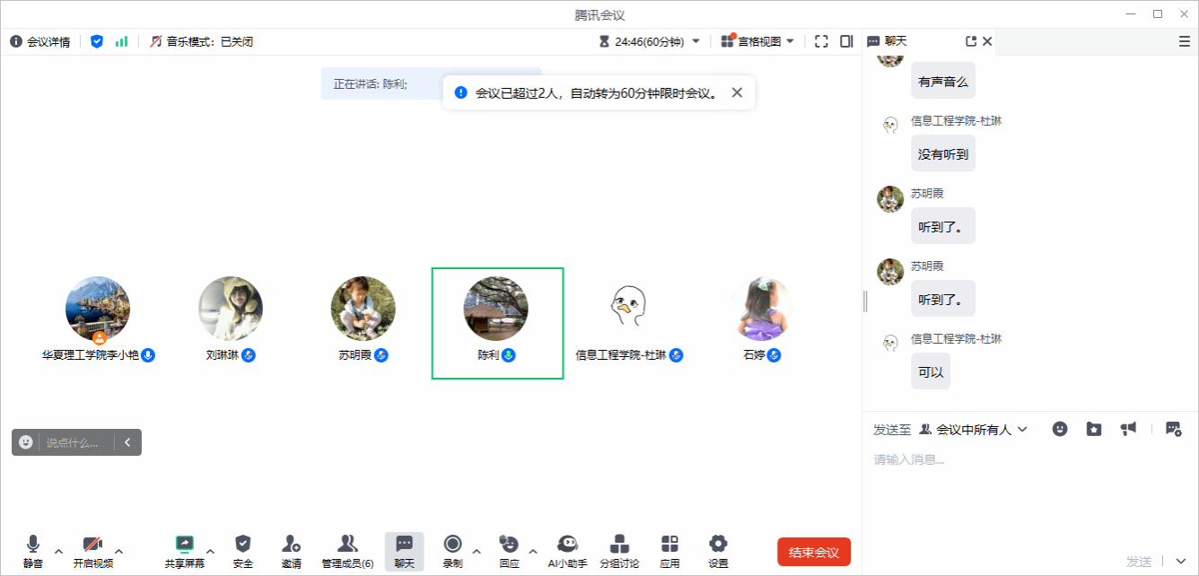Open the AI assistant (AI小助手)

pos(567,545)
